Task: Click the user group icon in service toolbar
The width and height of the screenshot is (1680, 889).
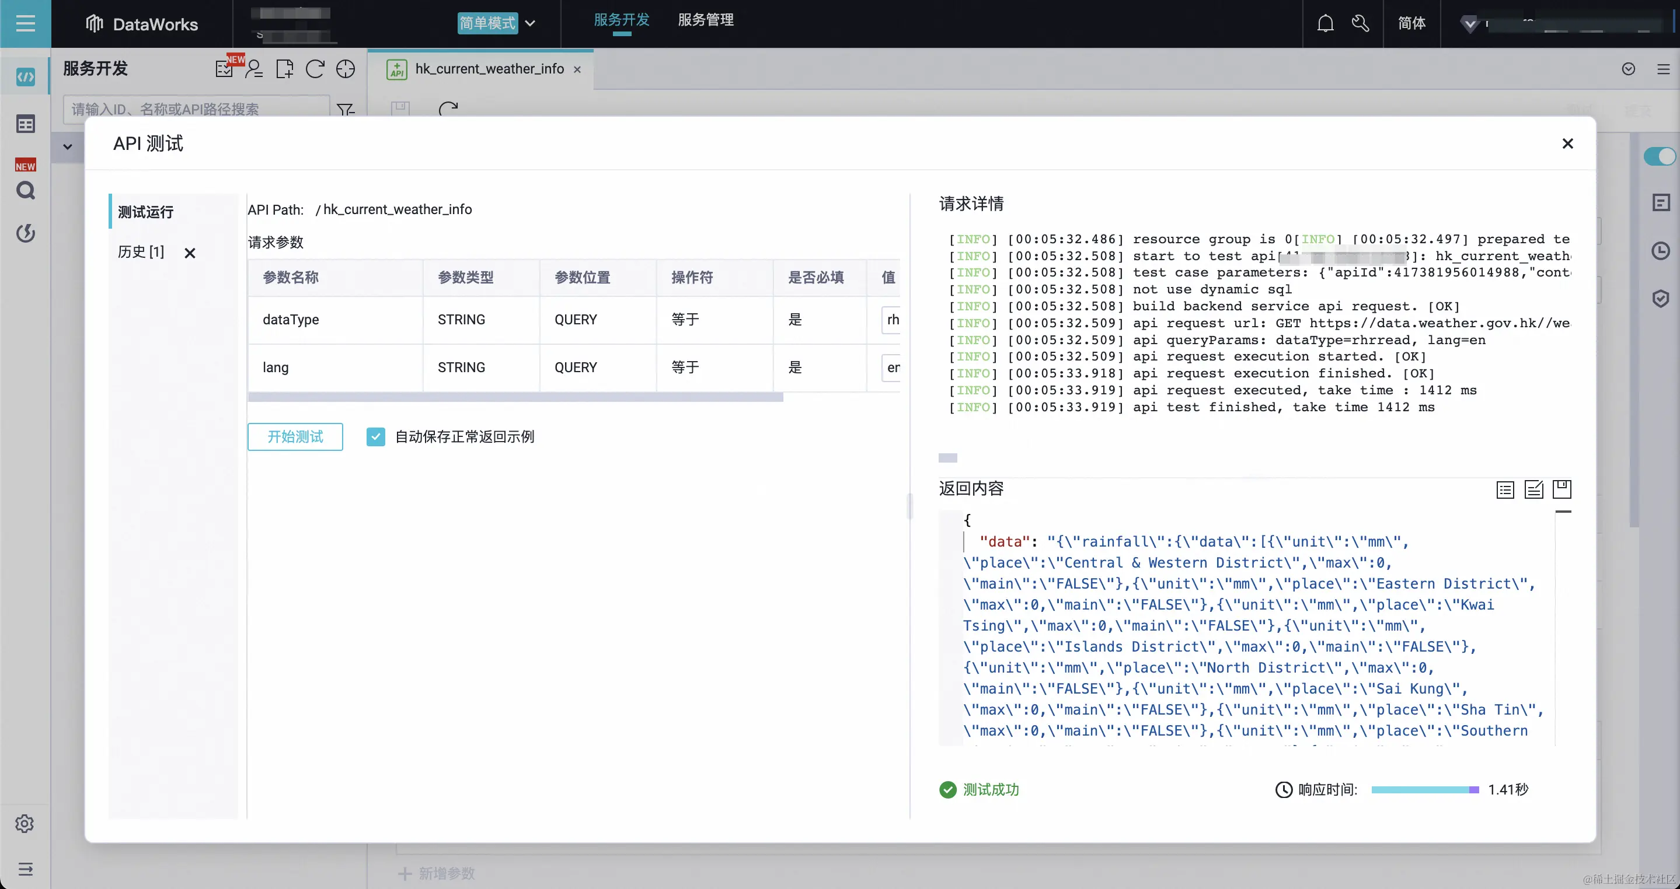Action: [255, 68]
